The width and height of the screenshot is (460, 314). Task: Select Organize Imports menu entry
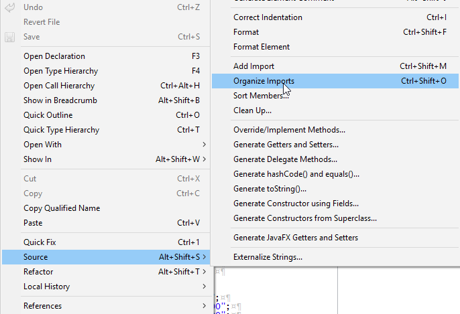[264, 81]
